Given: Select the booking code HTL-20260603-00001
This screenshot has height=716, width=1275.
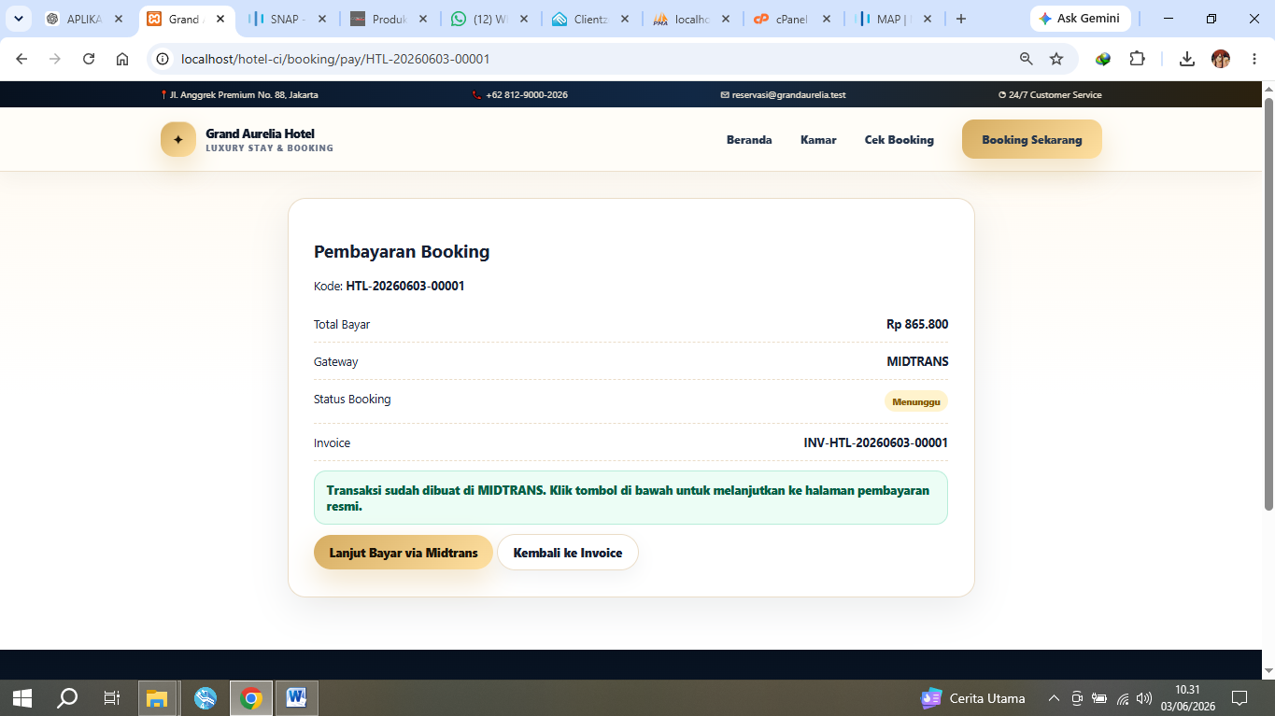Looking at the screenshot, I should [405, 286].
